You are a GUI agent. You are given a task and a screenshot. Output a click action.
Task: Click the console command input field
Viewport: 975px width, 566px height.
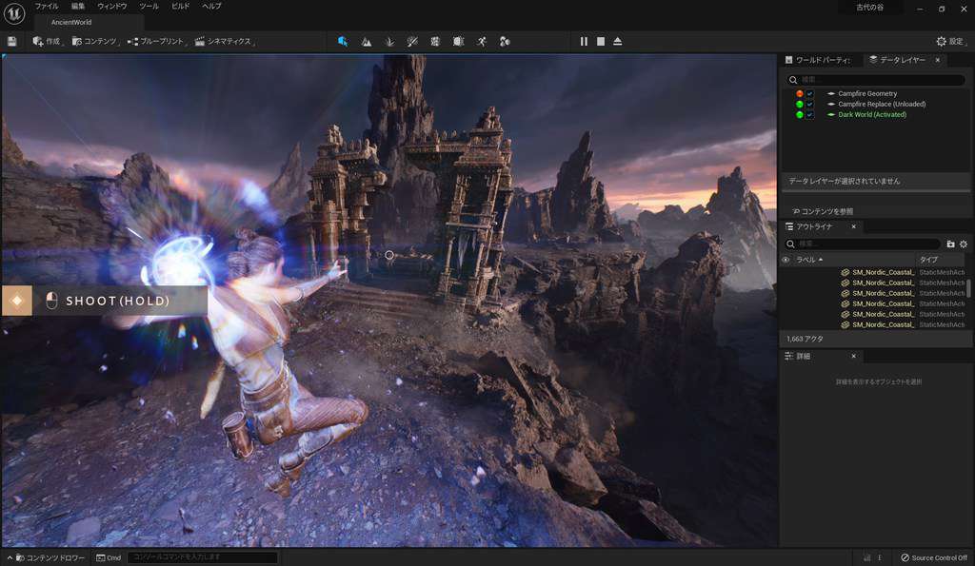202,558
